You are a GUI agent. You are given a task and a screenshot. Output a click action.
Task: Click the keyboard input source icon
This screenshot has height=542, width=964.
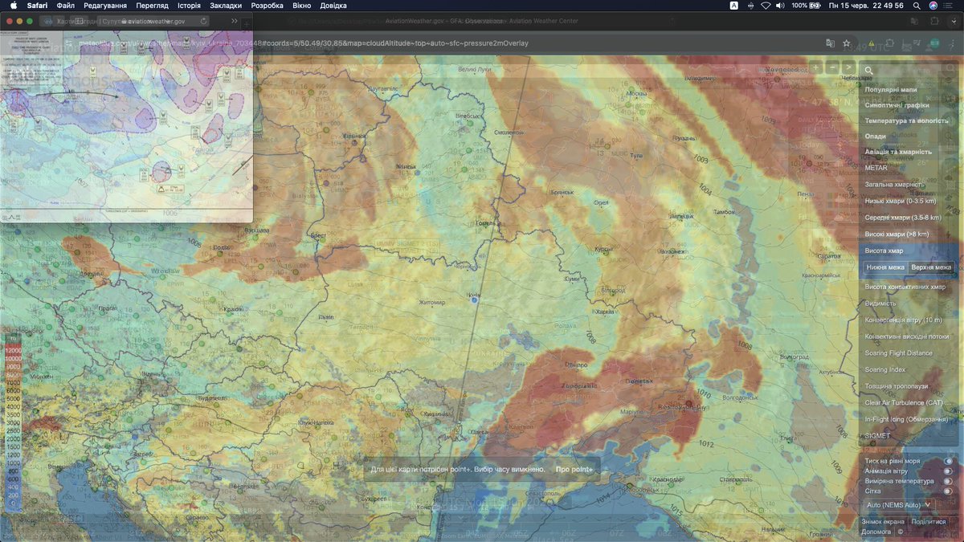pos(734,6)
